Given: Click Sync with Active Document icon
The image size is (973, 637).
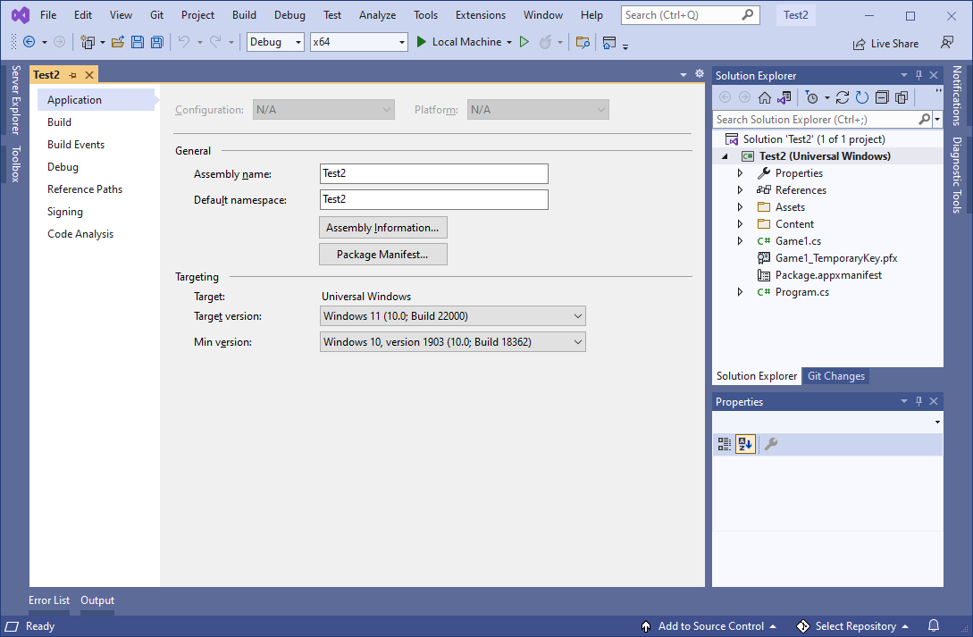Looking at the screenshot, I should [x=842, y=97].
